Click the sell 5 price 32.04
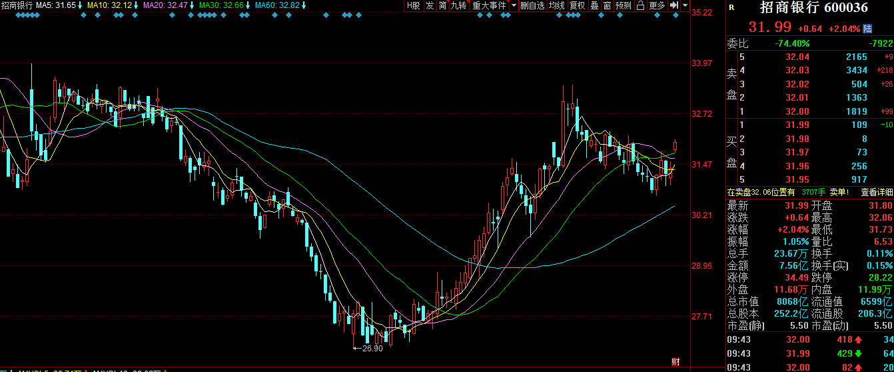 coord(797,57)
